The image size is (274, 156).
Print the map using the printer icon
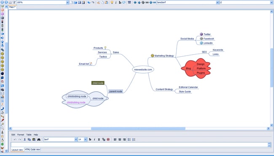coord(10,2)
